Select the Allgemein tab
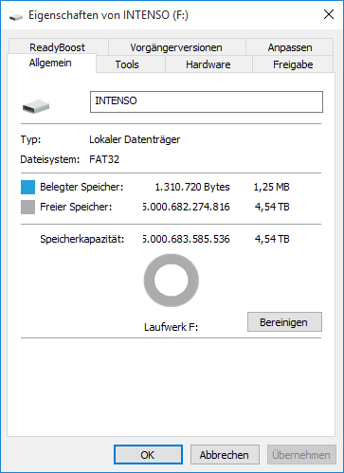This screenshot has height=473, width=344. (50, 63)
